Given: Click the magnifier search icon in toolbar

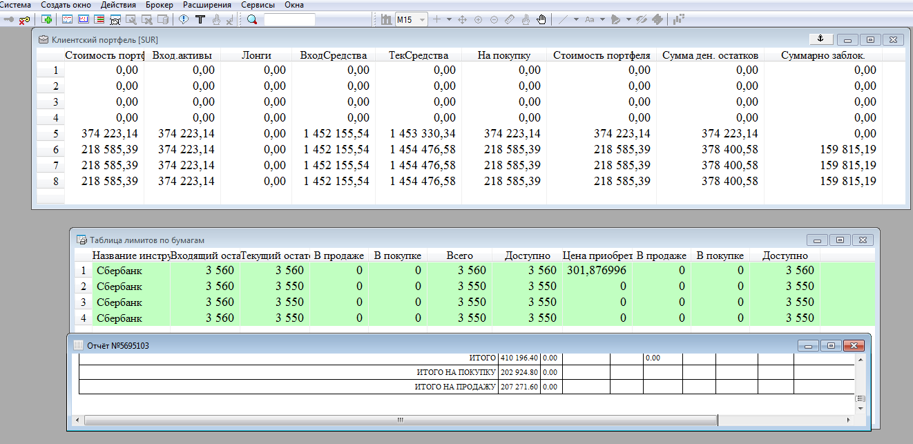Looking at the screenshot, I should pos(252,19).
